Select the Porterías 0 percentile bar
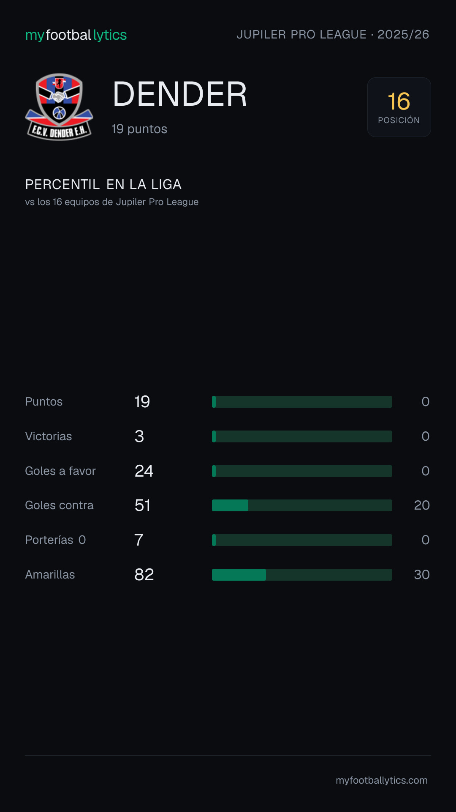Image resolution: width=456 pixels, height=812 pixels. pos(302,540)
